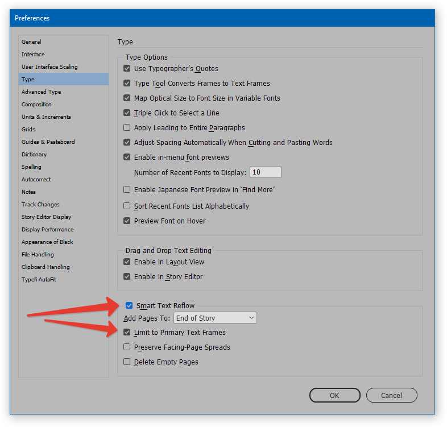Screen dimensions: 447x427
Task: Enable Japanese Font Preview in Find More
Action: tap(127, 190)
